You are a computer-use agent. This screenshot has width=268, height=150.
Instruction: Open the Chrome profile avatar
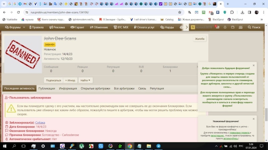pyautogui.click(x=257, y=12)
